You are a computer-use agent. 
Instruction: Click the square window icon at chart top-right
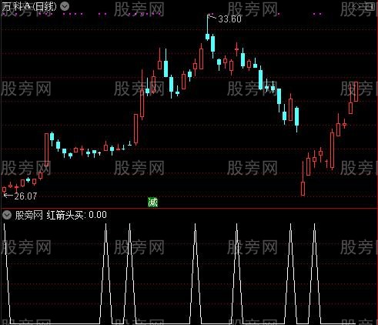(370, 6)
